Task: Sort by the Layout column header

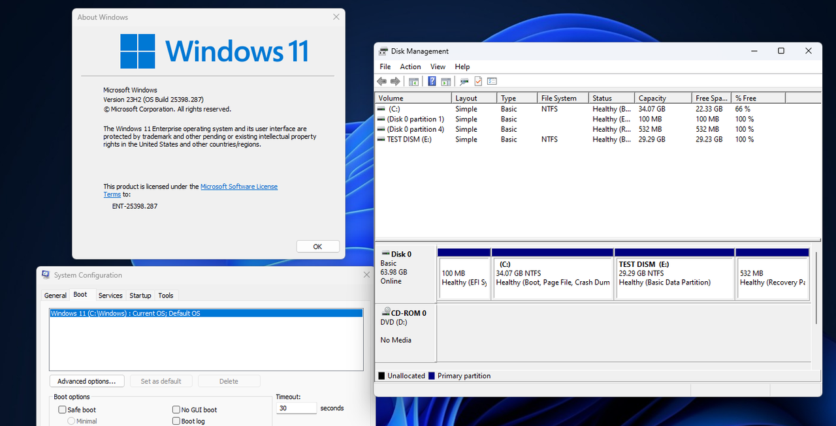Action: click(474, 98)
